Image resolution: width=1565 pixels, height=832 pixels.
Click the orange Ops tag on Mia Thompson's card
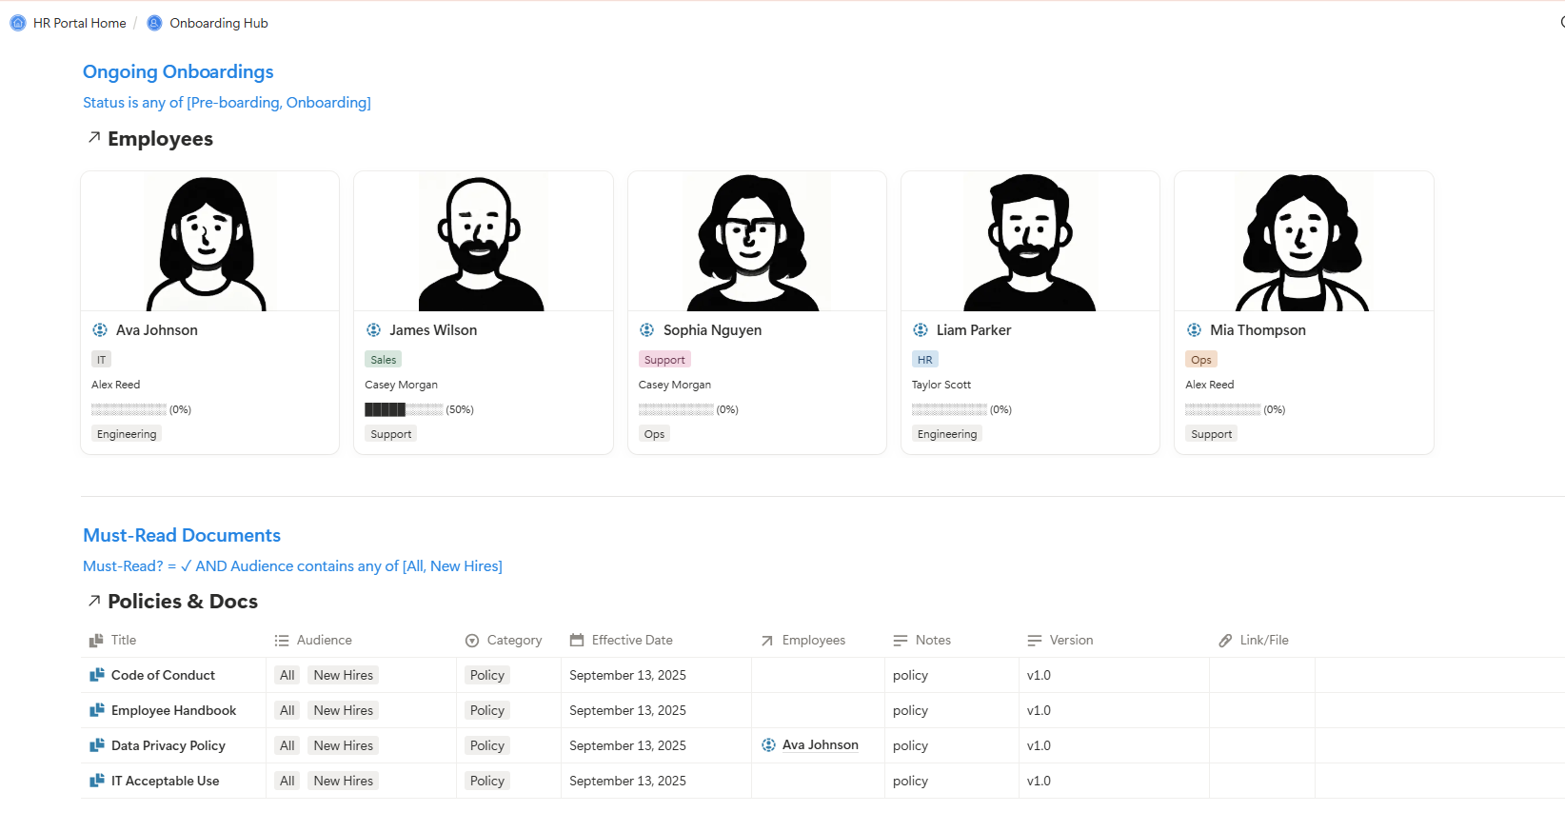coord(1201,360)
